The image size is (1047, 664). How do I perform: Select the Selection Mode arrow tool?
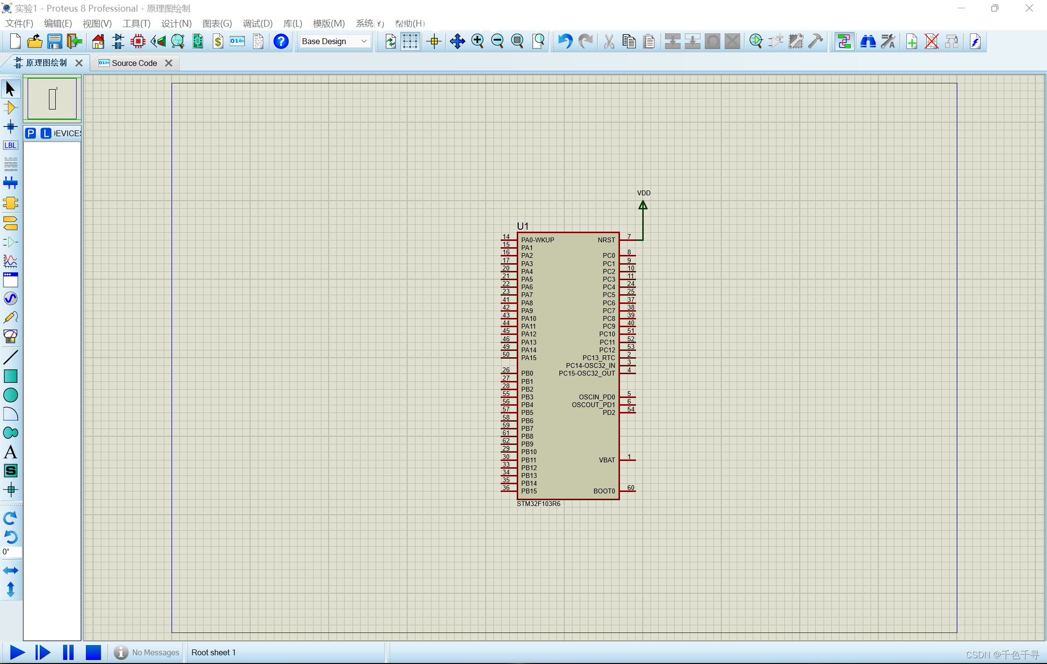pos(10,89)
